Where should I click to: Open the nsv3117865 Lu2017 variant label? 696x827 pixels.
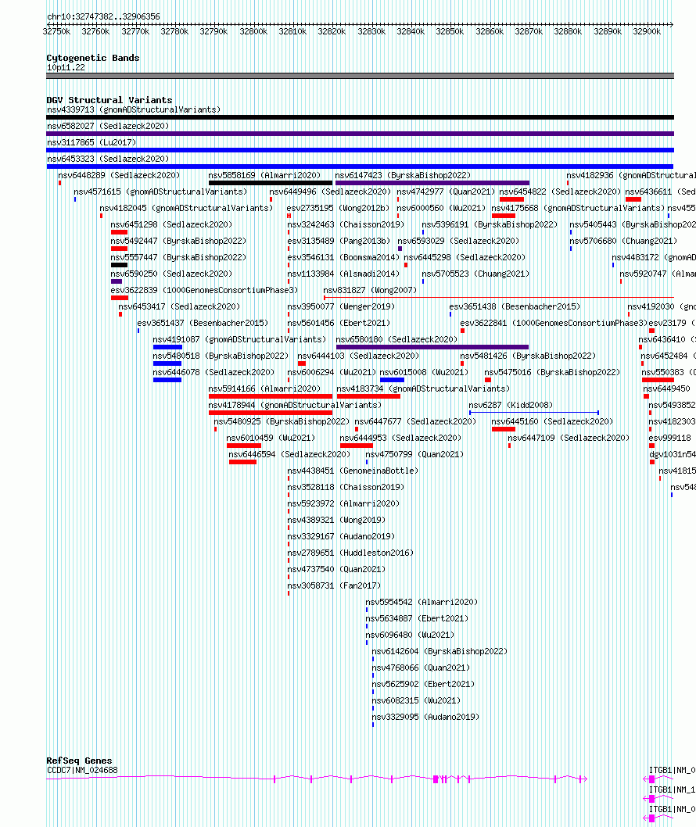(91, 142)
